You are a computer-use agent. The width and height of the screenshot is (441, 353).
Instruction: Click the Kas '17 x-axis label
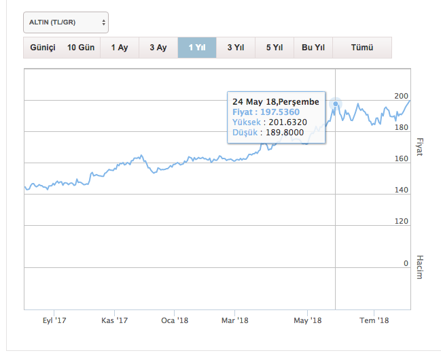click(x=114, y=320)
